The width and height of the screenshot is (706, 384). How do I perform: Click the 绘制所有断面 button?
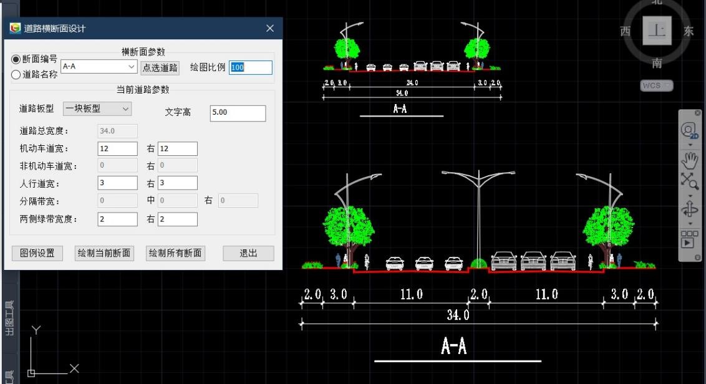pyautogui.click(x=175, y=253)
